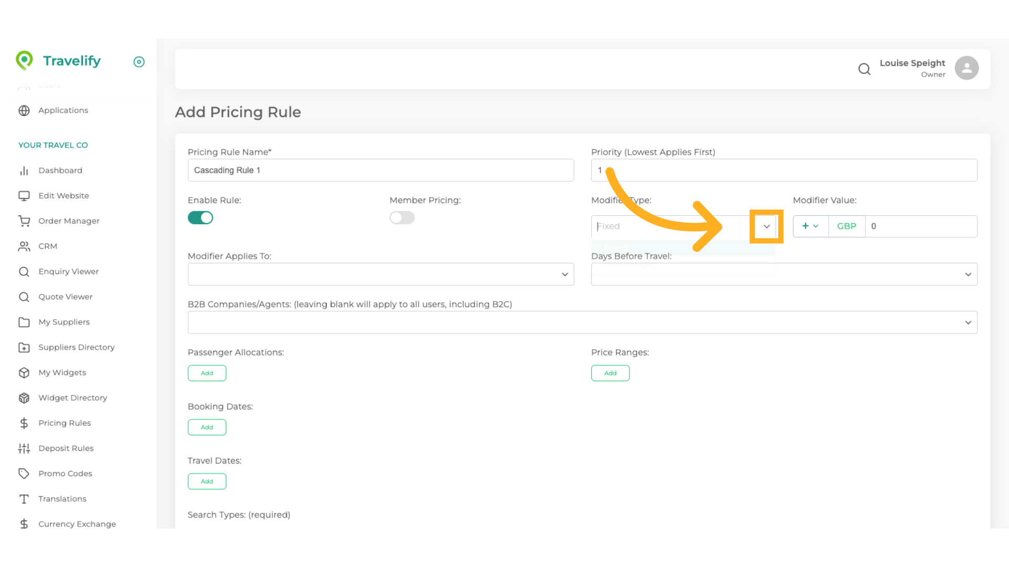Open the plus sign modifier dropdown
Viewport: 1009px width, 567px height.
coord(810,226)
